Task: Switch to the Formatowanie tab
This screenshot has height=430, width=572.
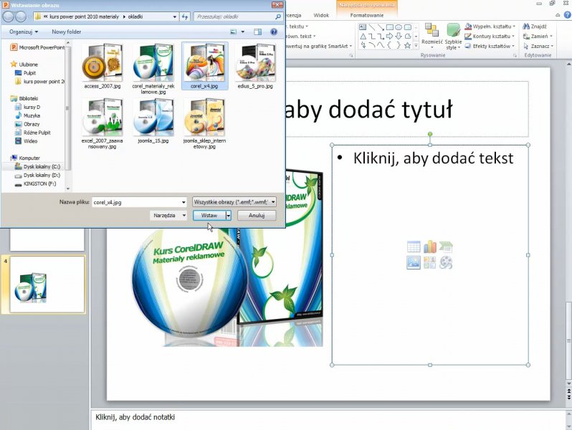Action: tap(367, 14)
